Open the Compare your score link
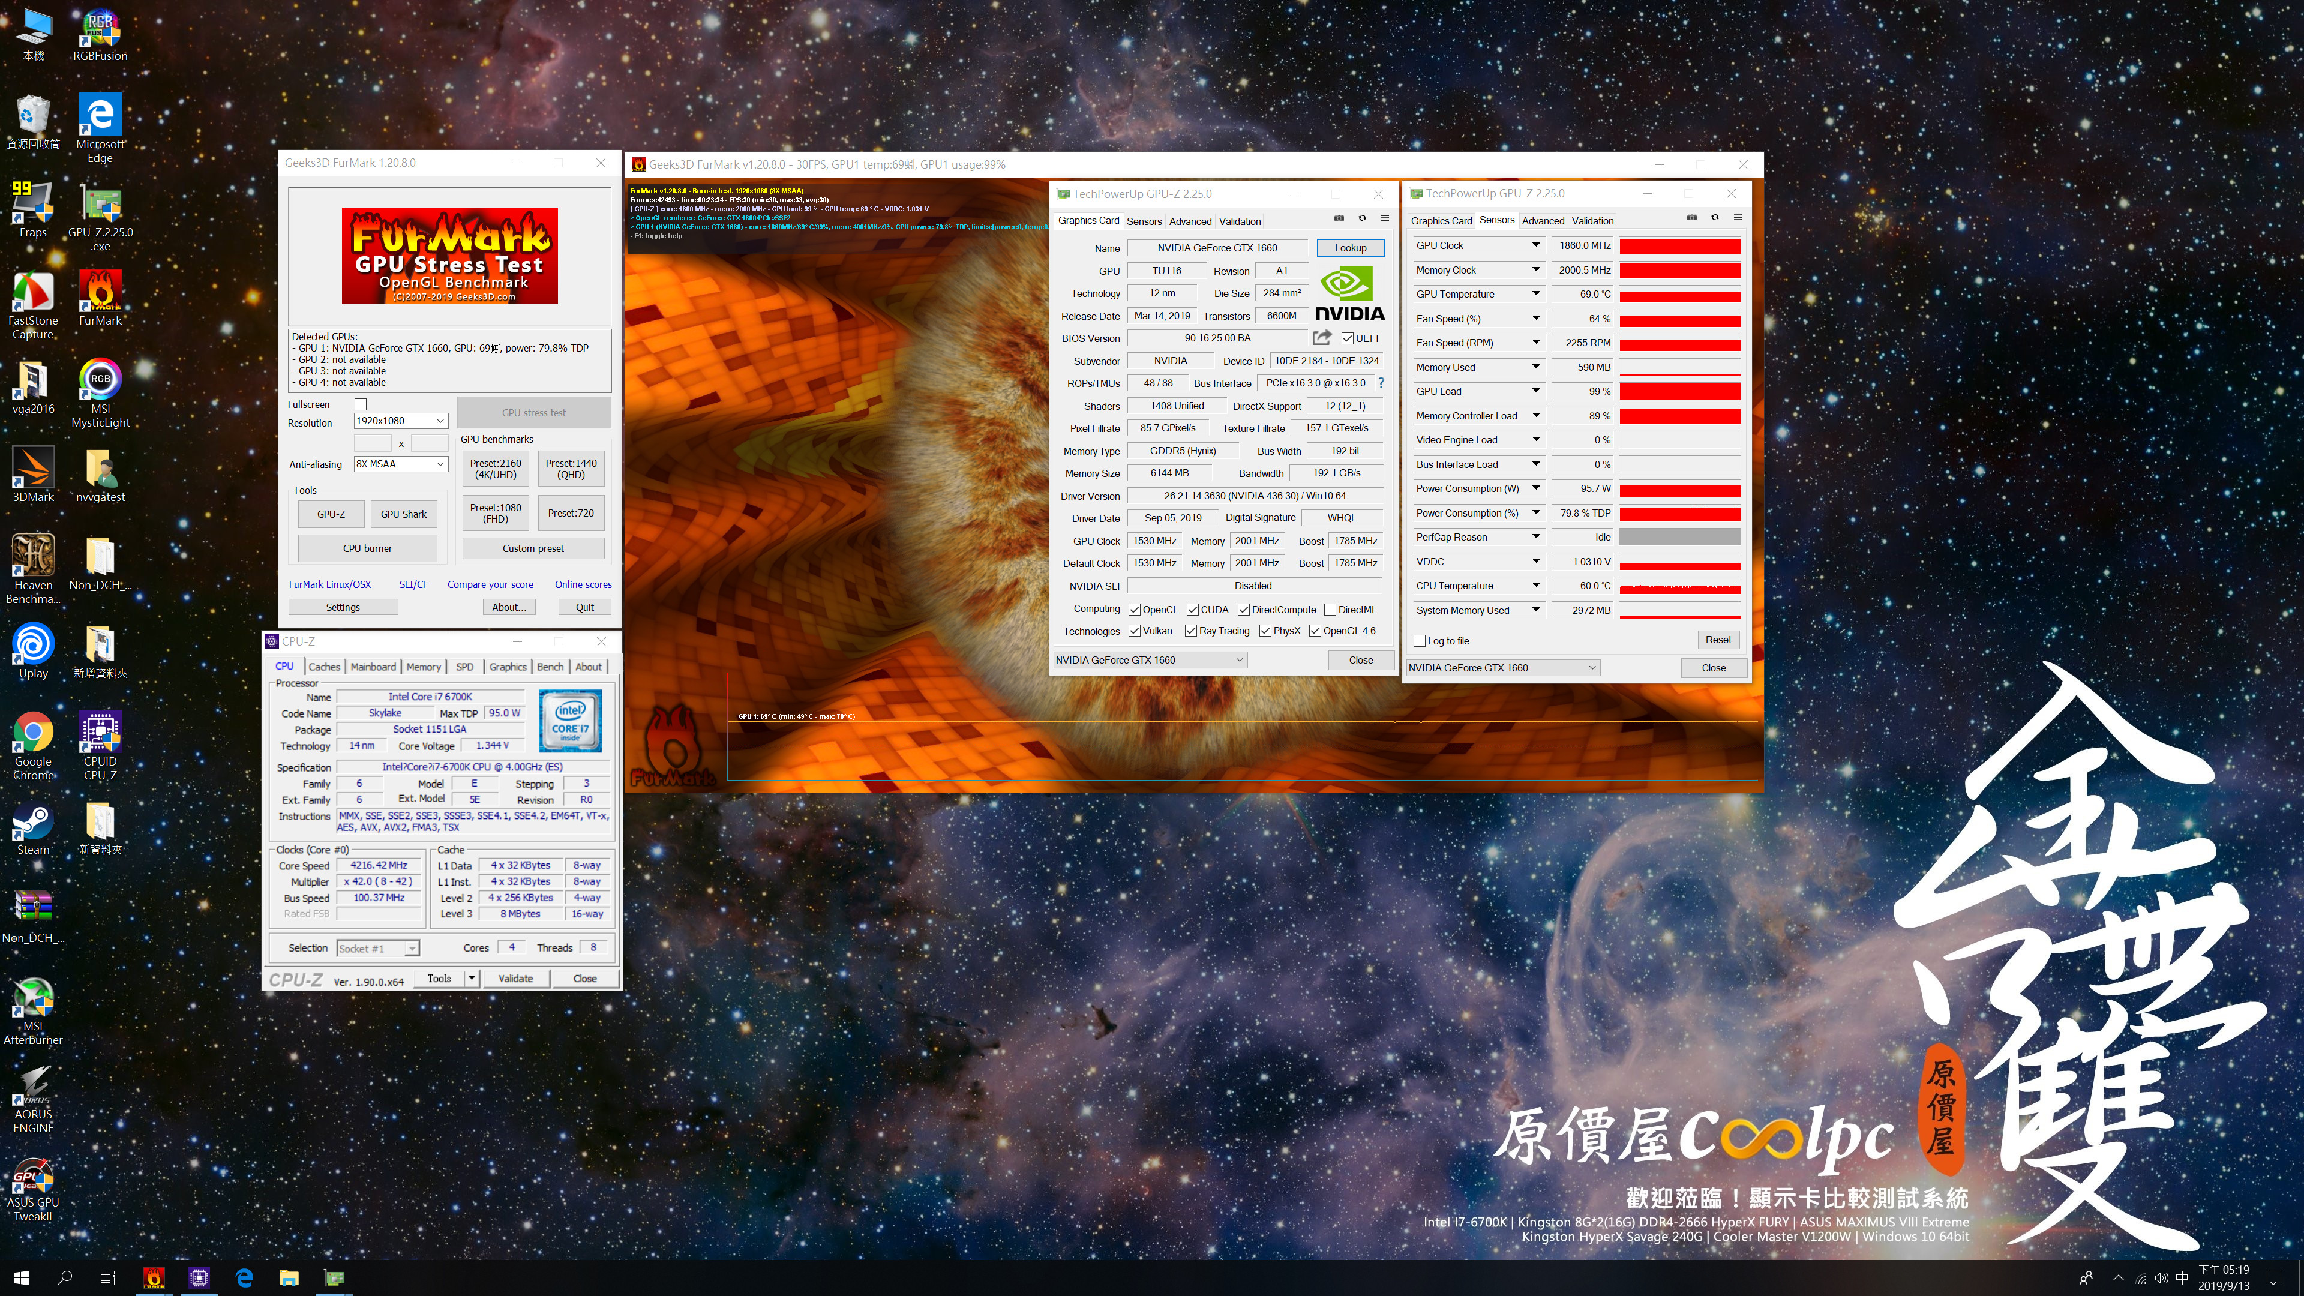Viewport: 2304px width, 1296px height. (490, 584)
